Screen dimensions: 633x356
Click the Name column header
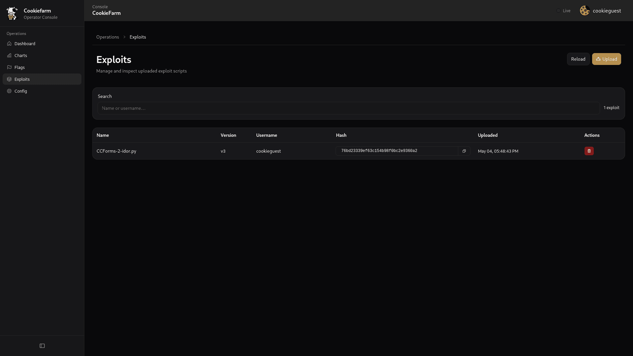pyautogui.click(x=103, y=135)
